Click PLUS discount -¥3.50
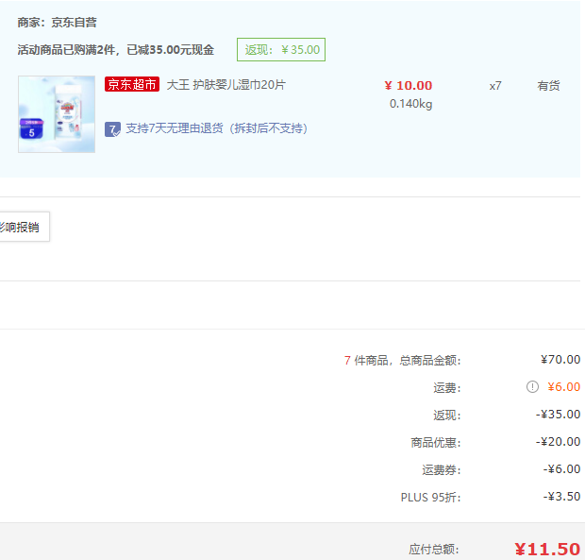 (x=561, y=497)
